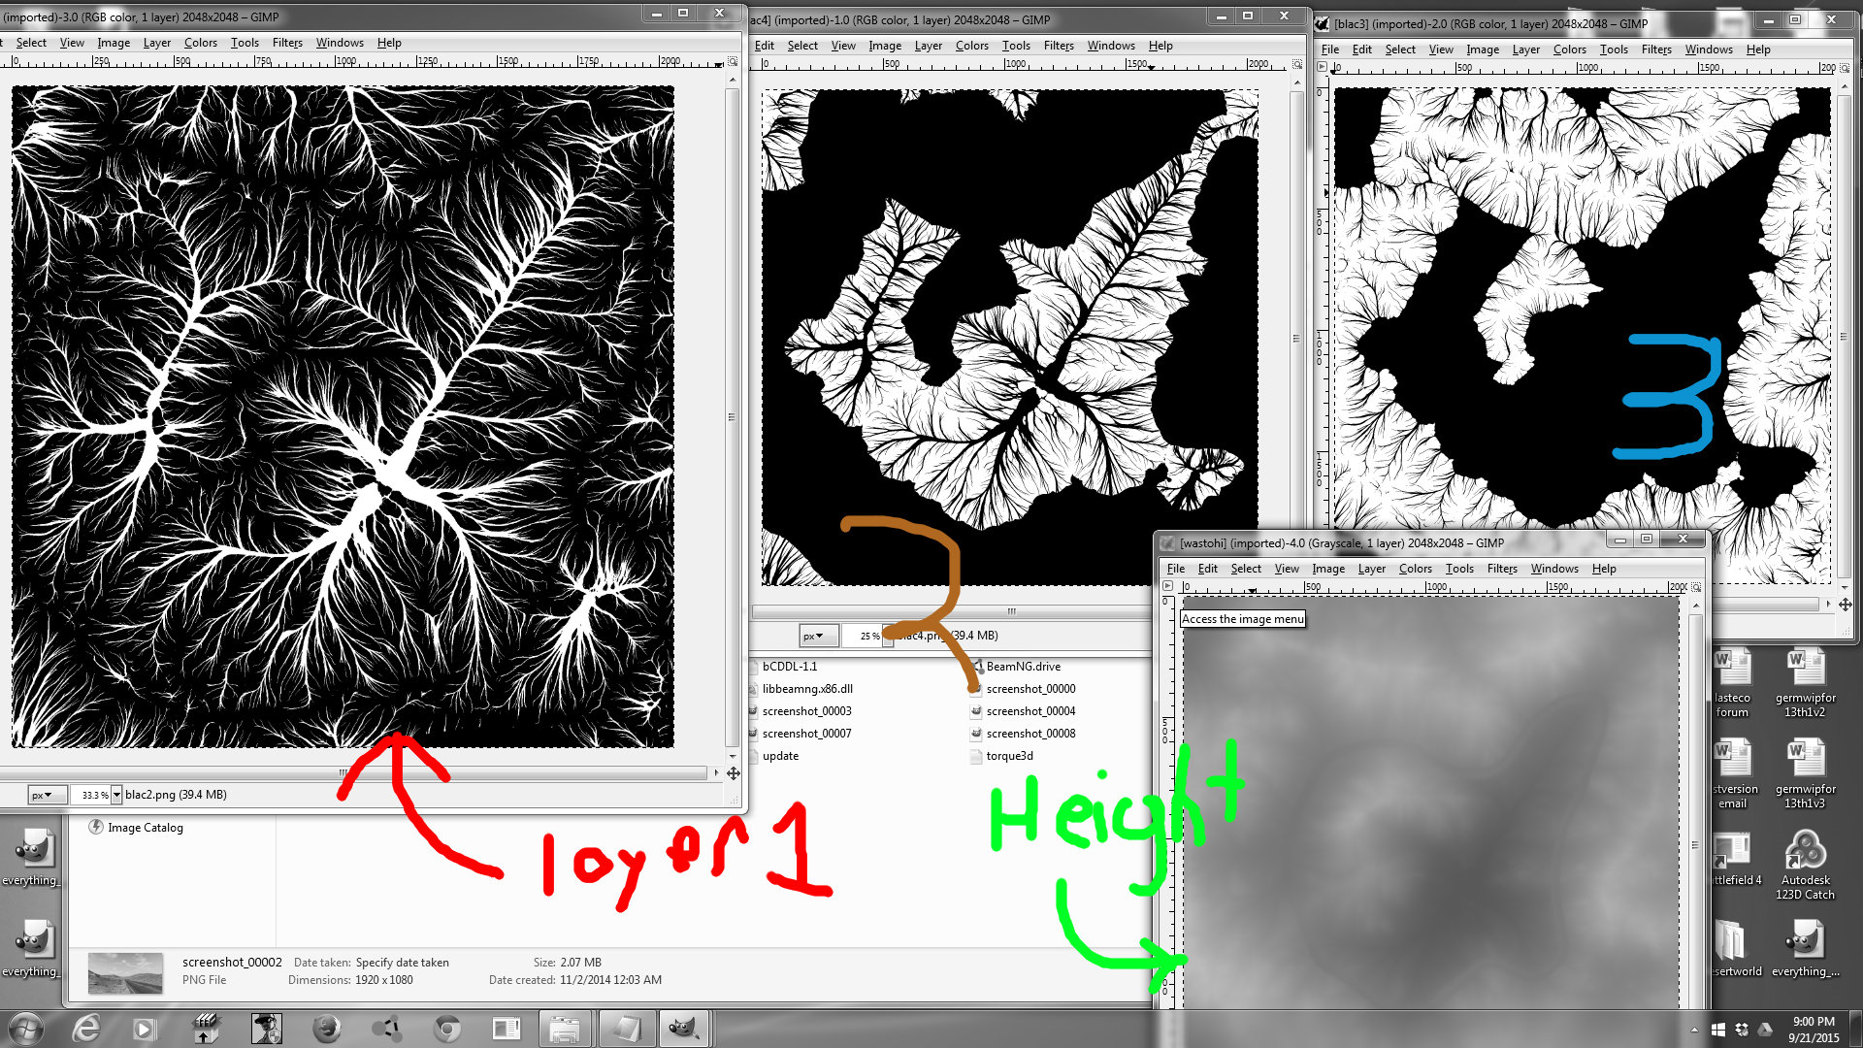1863x1048 pixels.
Task: Click blac2 window horizontal scrollbar
Action: click(354, 773)
